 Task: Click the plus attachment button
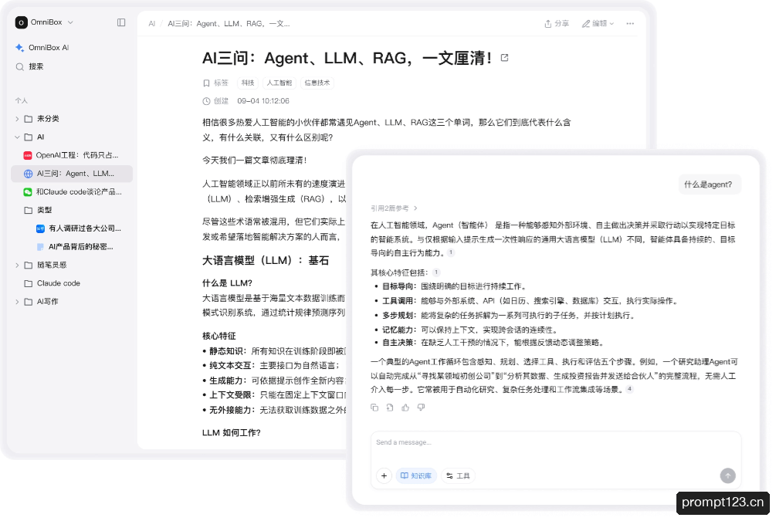coord(384,476)
